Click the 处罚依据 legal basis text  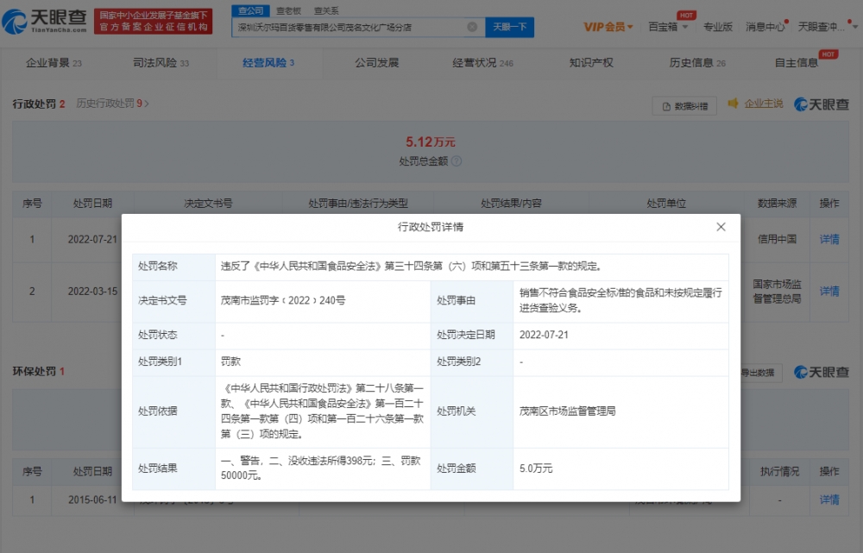pos(322,411)
